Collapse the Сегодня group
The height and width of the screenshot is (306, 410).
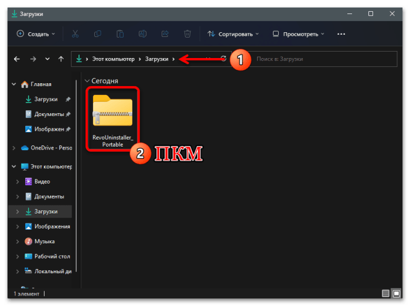pyautogui.click(x=87, y=81)
